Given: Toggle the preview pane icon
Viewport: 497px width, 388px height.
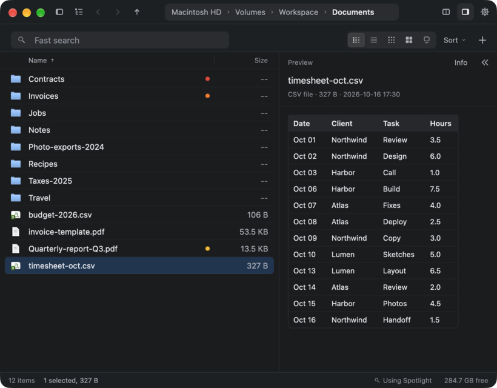Looking at the screenshot, I should [x=465, y=12].
